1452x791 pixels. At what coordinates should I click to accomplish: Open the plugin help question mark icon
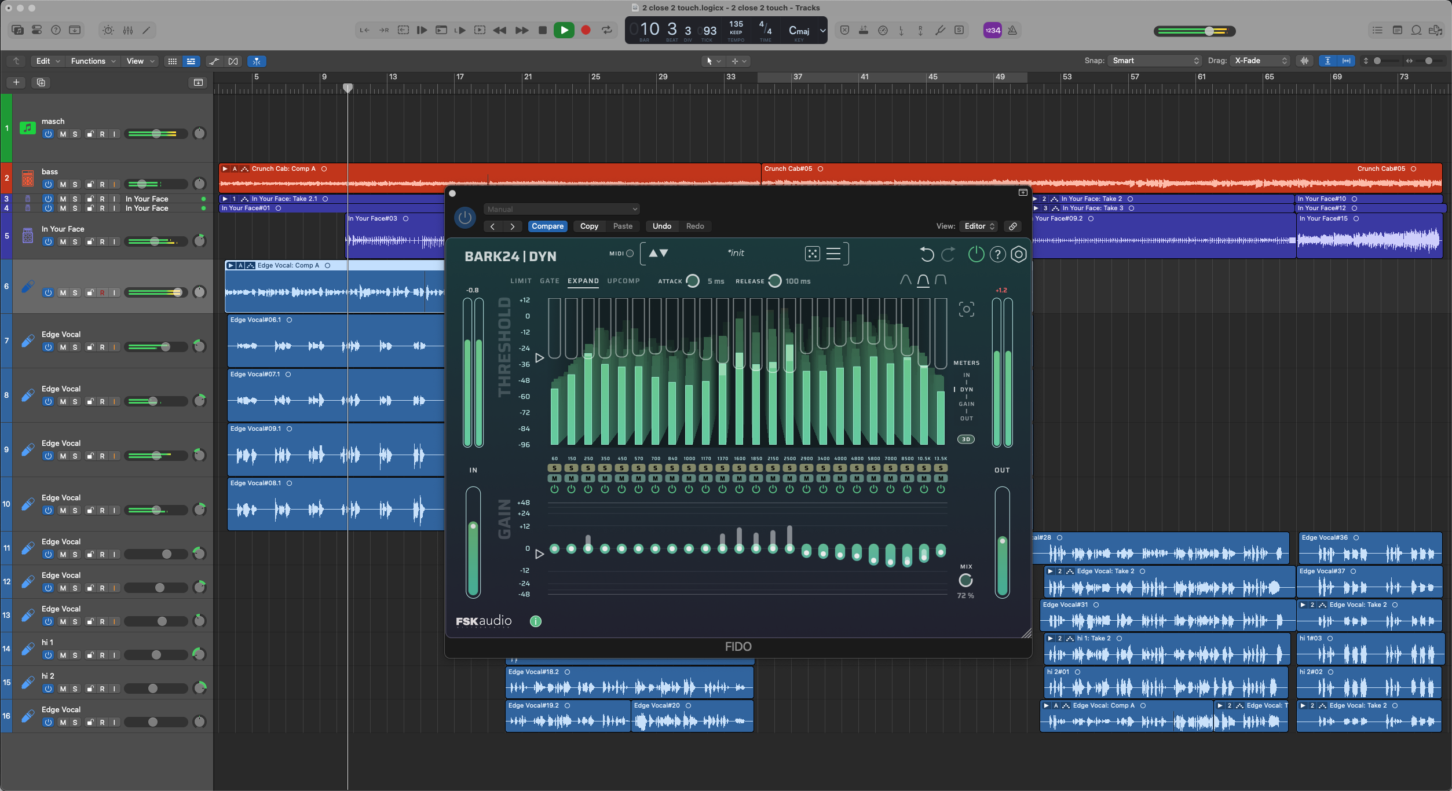click(997, 254)
